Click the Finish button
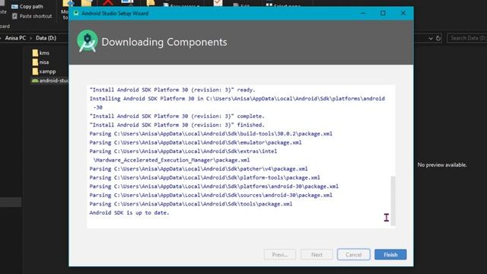The height and width of the screenshot is (274, 487). [x=390, y=254]
